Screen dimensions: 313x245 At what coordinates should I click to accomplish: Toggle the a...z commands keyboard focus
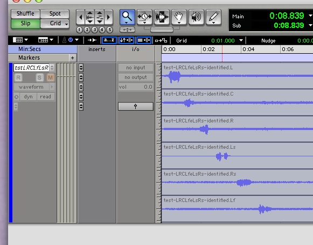tap(109, 40)
